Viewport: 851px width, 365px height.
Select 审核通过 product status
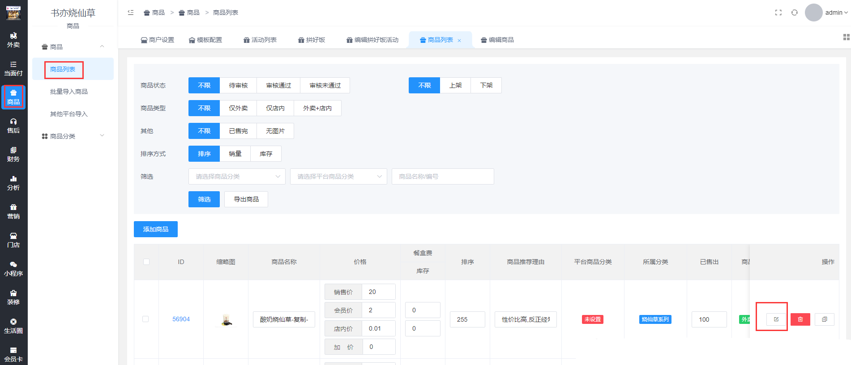[x=278, y=85]
